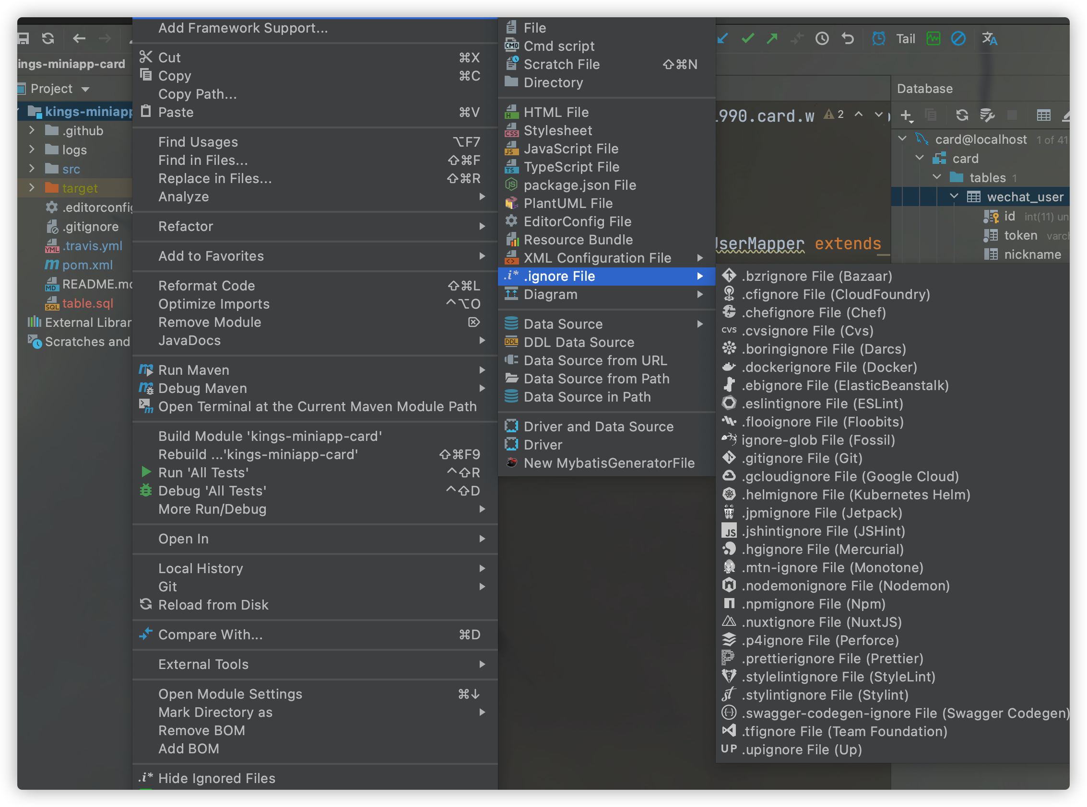Screen dimensions: 1087x807
Task: Click the Translate toolbar icon
Action: coord(989,38)
